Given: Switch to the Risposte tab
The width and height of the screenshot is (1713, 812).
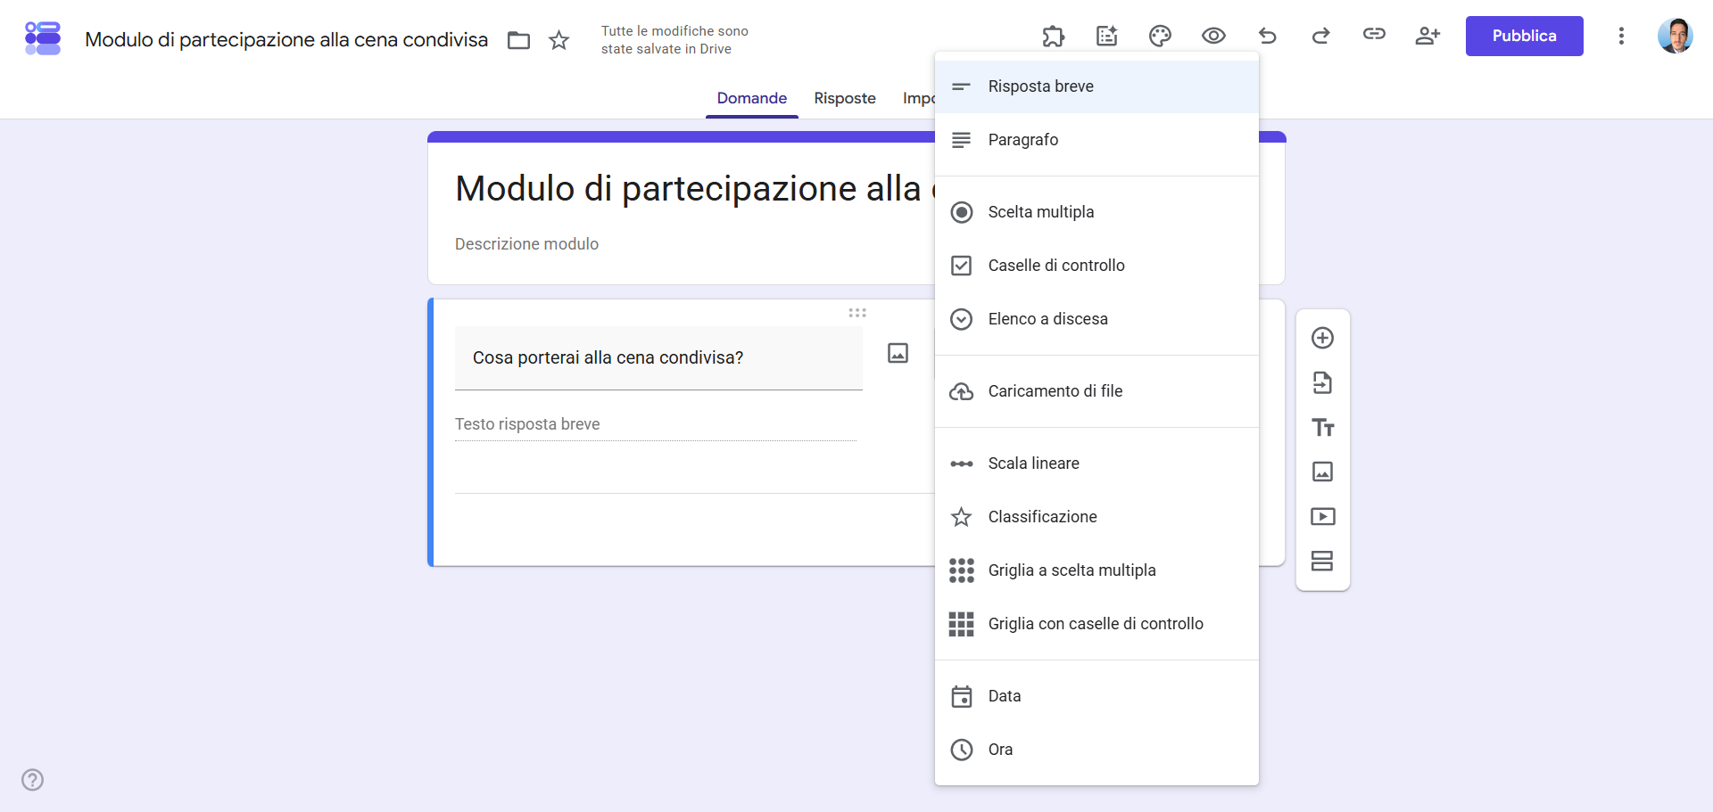Looking at the screenshot, I should 845,98.
